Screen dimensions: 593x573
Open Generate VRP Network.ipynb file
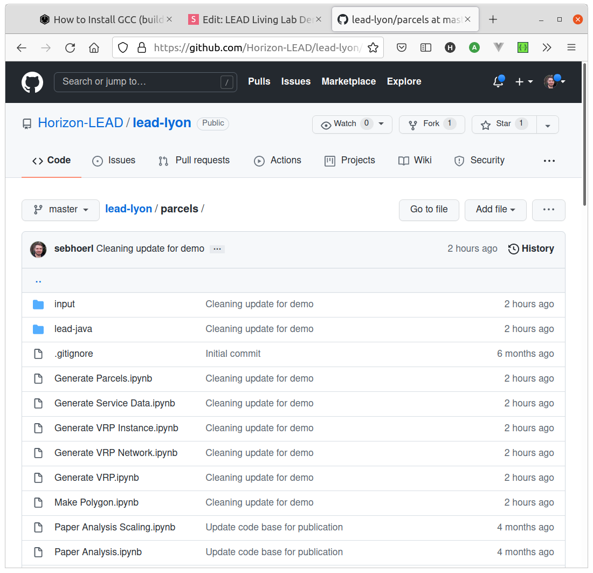116,453
